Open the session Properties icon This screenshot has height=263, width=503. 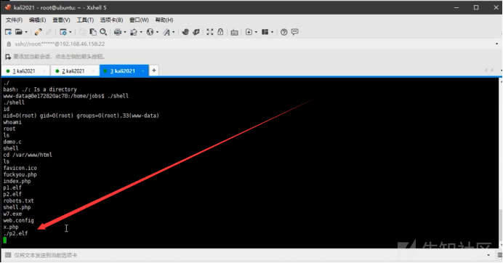[63, 32]
